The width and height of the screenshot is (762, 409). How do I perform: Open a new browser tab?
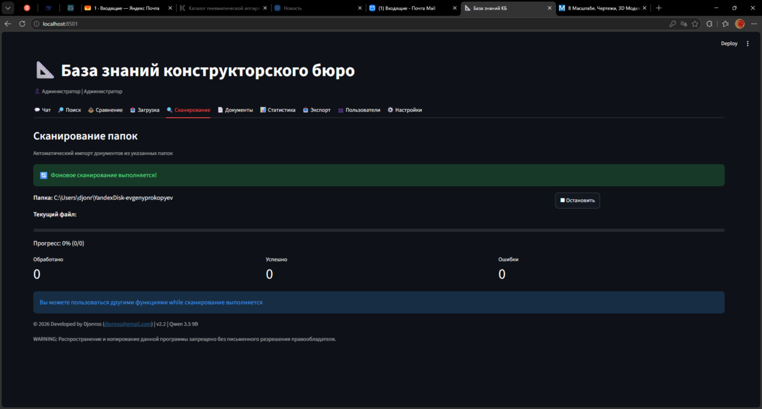coord(658,8)
